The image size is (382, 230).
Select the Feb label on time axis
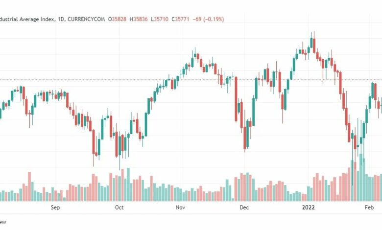tap(369, 207)
